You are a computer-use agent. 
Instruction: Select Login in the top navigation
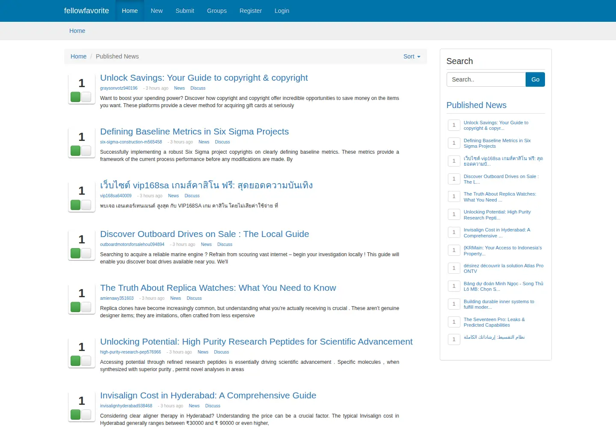point(282,11)
